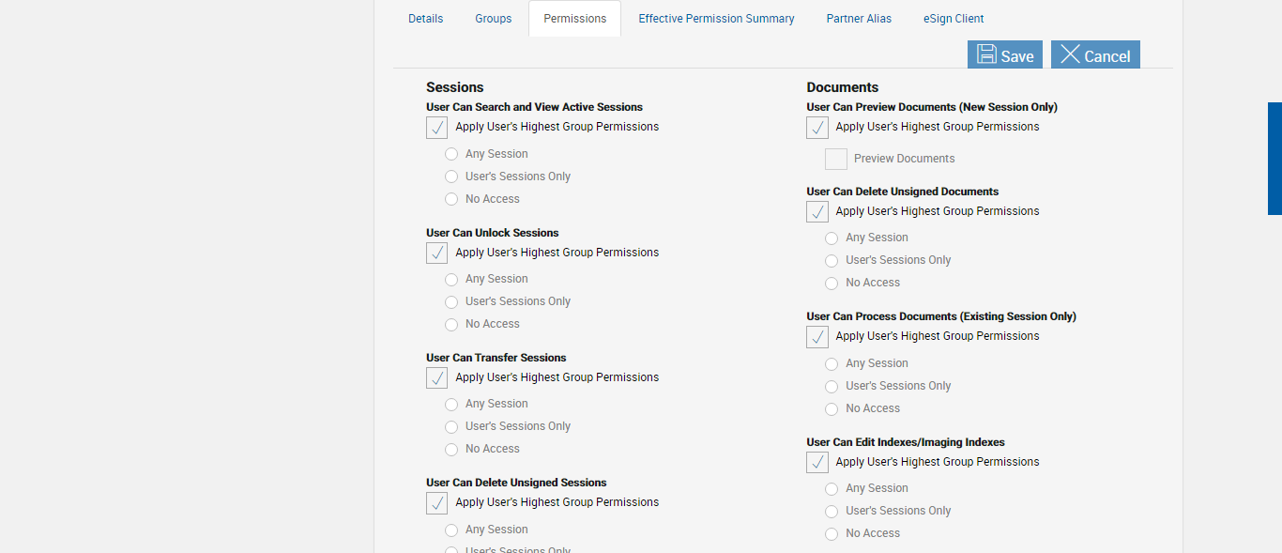
Task: Open the eSign Client tab
Action: 954,19
